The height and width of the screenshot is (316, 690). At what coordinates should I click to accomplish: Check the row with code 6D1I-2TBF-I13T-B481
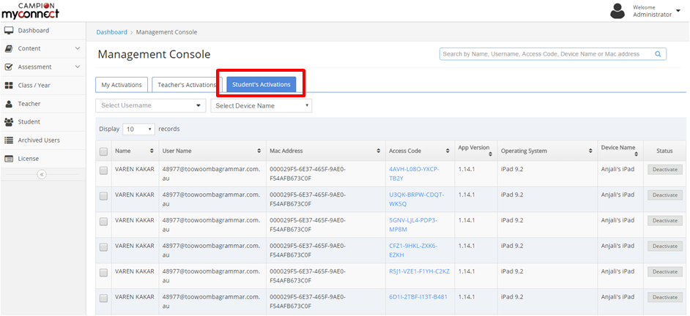[103, 298]
